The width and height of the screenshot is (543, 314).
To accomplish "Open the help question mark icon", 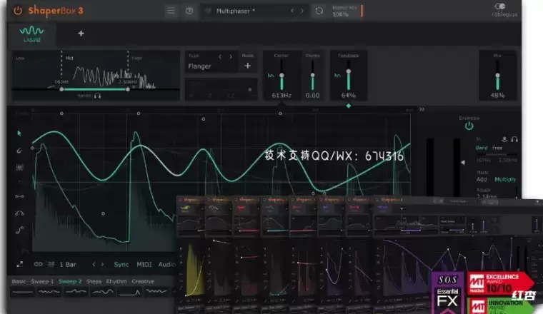I will coord(189,11).
